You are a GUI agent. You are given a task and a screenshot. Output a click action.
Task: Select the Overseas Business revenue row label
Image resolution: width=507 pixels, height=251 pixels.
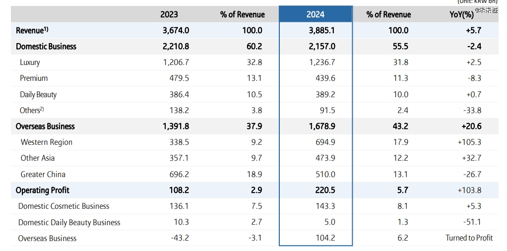[45, 126]
